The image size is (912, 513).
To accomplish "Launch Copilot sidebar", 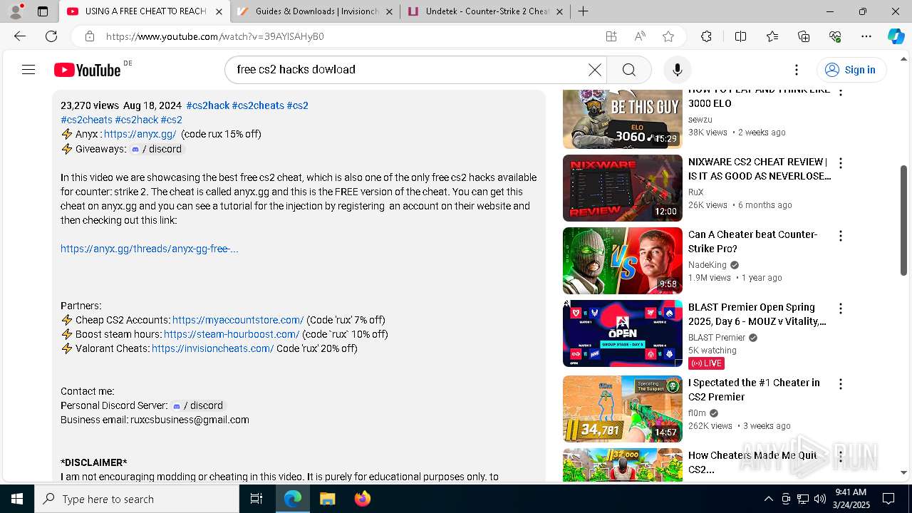I will coord(896,36).
